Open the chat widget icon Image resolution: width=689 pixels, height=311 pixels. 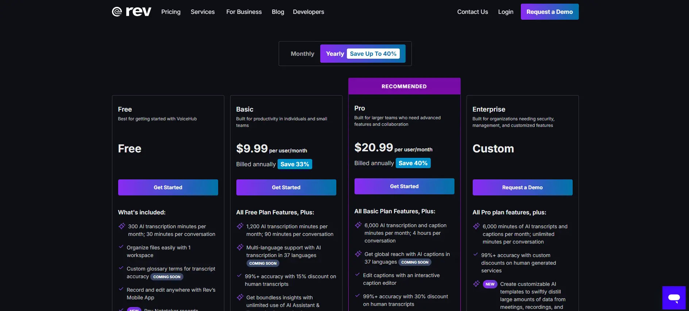click(x=674, y=298)
